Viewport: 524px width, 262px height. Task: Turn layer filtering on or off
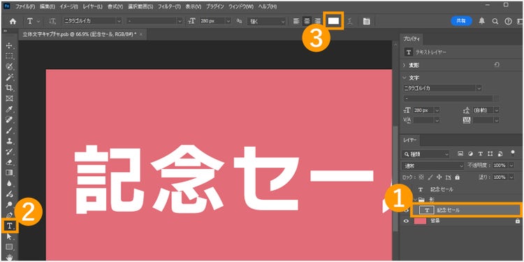[x=513, y=153]
